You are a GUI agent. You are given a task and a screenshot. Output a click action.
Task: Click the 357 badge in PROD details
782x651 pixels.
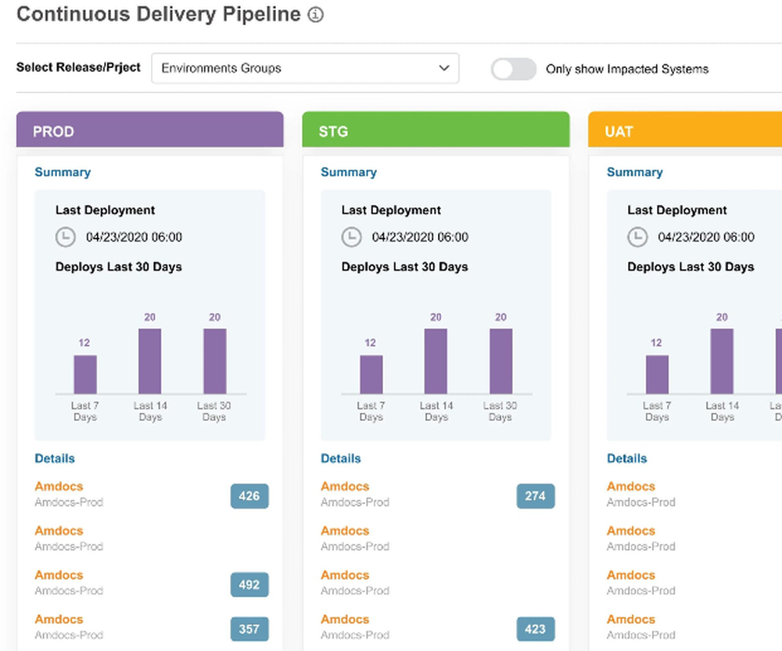pyautogui.click(x=249, y=629)
